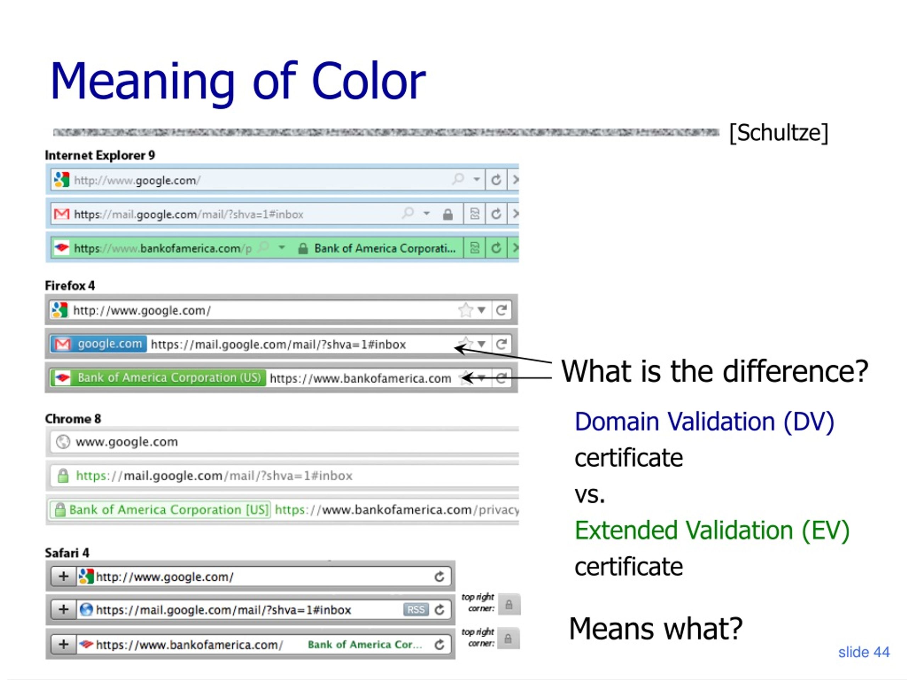The width and height of the screenshot is (907, 680).
Task: Click Chrome 8 www.google.com address text
Action: pyautogui.click(x=127, y=442)
